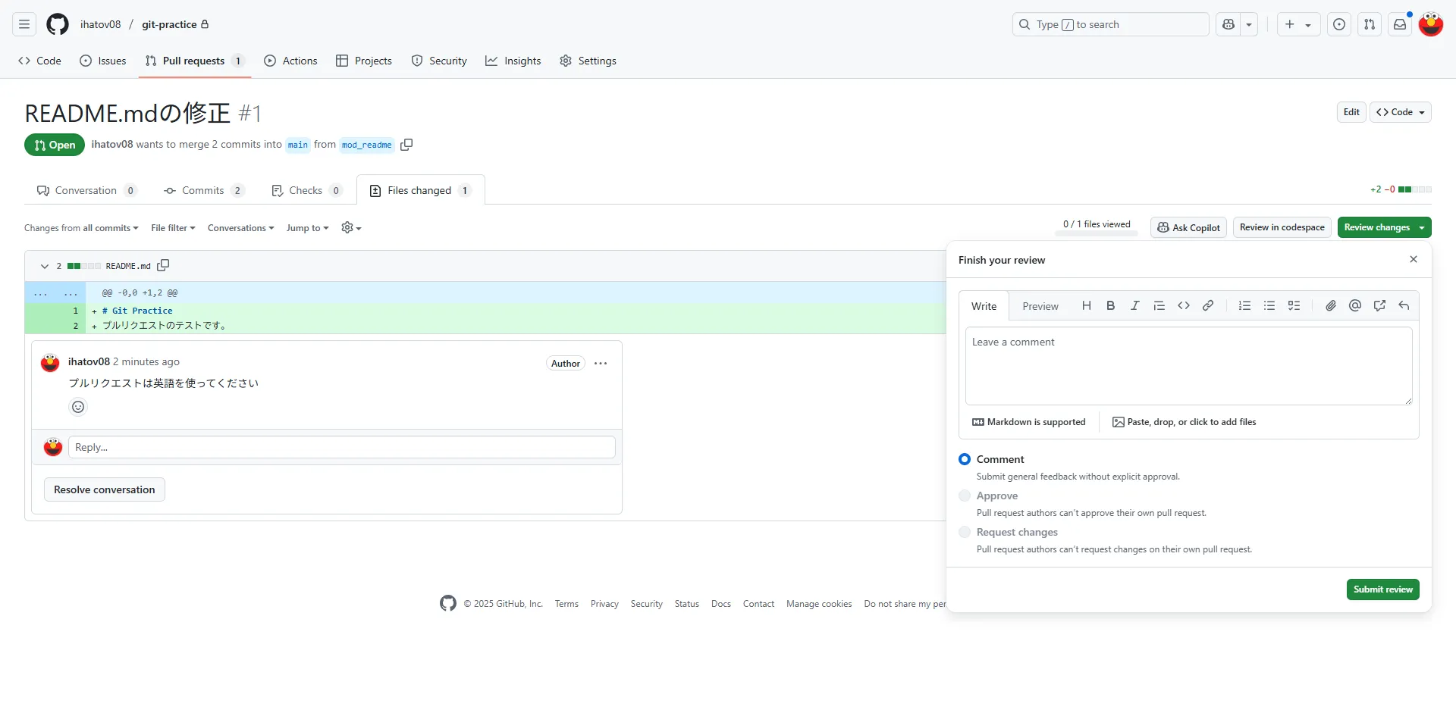The width and height of the screenshot is (1456, 716).
Task: Go to GitHub homepage via Octocat logo
Action: 58,24
